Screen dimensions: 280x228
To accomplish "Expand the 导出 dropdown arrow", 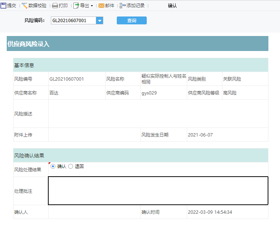I will (92, 6).
